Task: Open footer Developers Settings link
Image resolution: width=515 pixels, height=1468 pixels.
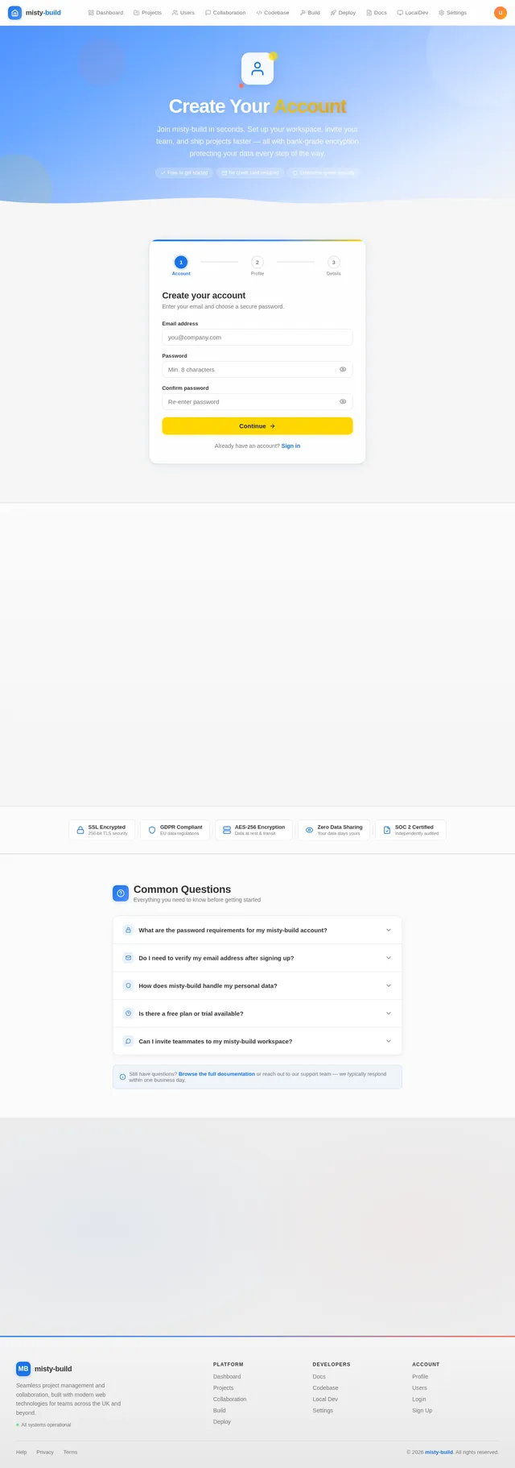Action: (323, 1410)
